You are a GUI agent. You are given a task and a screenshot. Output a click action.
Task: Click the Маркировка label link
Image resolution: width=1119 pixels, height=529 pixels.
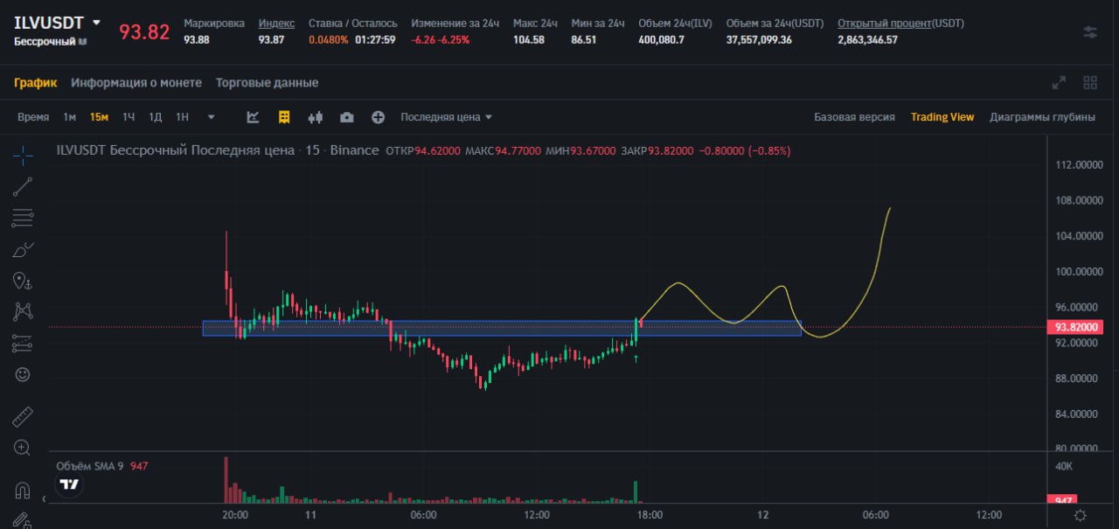tap(214, 23)
